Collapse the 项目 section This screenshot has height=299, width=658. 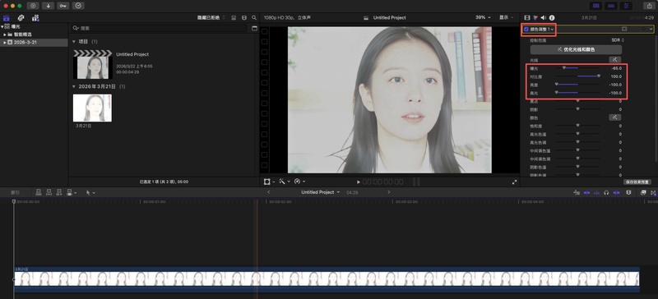click(74, 42)
